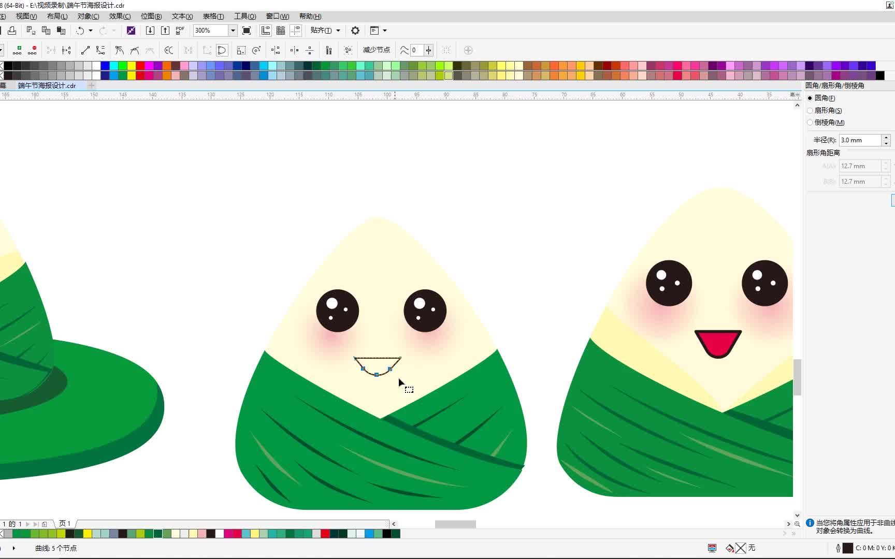
Task: Click the Full-screen preview icon
Action: tap(247, 31)
